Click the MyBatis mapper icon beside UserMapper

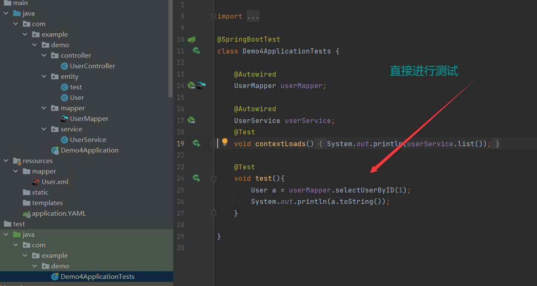202,85
